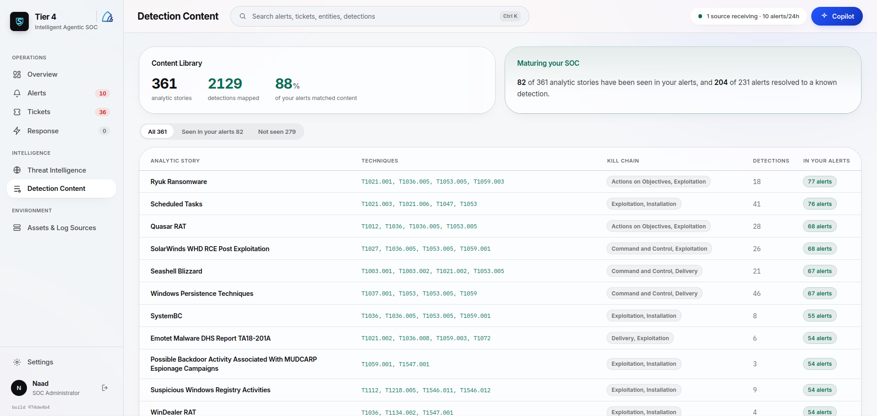Click the Settings gear icon
Screen dimensions: 877x416
point(17,362)
